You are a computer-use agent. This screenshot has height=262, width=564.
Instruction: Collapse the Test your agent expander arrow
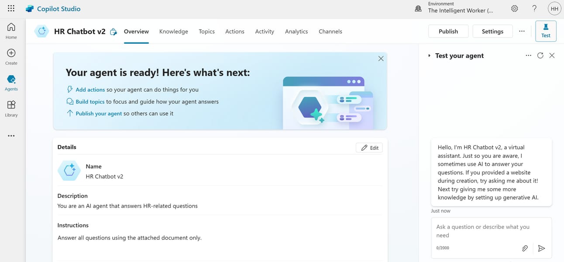tap(430, 55)
